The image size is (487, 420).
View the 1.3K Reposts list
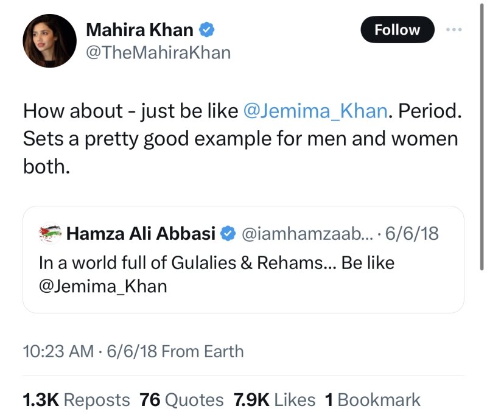click(x=75, y=400)
